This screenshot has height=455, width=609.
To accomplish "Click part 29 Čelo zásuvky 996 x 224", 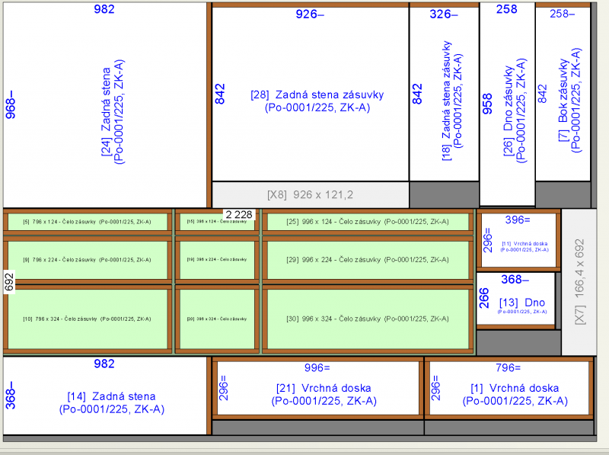I will (368, 260).
